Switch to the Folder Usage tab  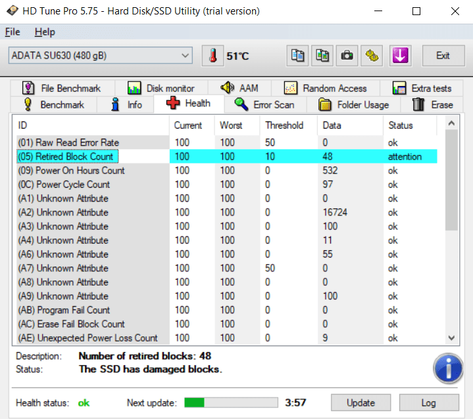click(353, 104)
